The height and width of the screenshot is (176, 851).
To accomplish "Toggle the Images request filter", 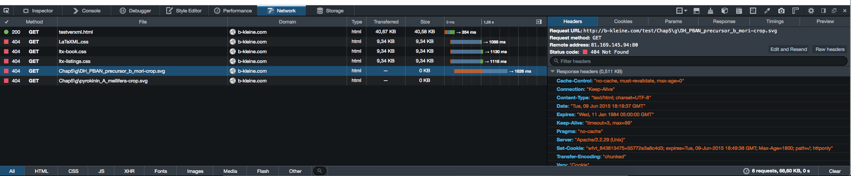I will point(195,171).
